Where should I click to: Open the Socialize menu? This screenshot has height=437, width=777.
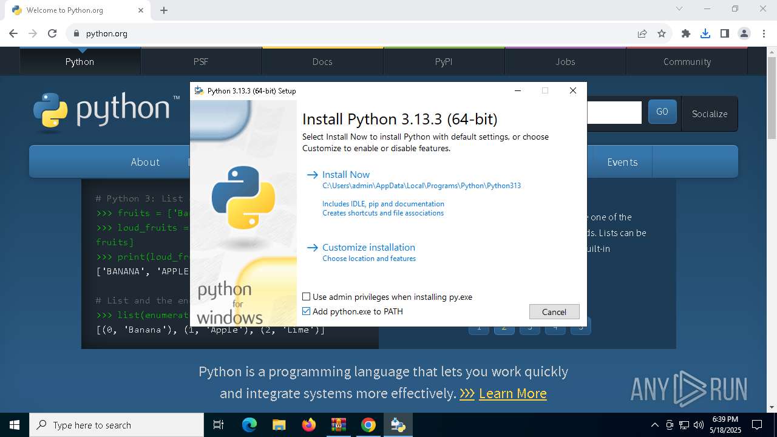(710, 113)
